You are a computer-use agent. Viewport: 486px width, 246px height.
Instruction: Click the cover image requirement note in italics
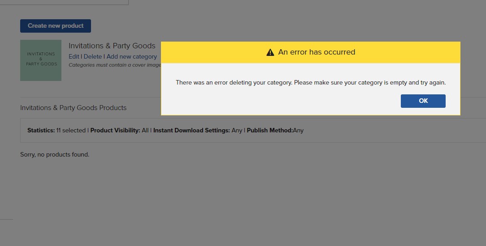tap(115, 65)
